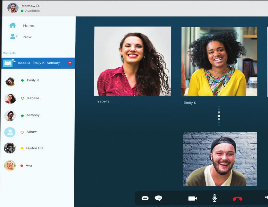Open Adrew in contacts list
The width and height of the screenshot is (268, 207).
(x=31, y=132)
